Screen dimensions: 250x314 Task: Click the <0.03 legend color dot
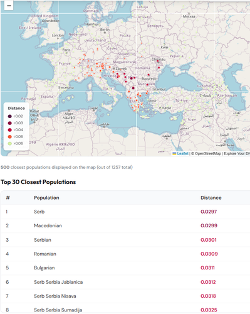click(x=10, y=123)
